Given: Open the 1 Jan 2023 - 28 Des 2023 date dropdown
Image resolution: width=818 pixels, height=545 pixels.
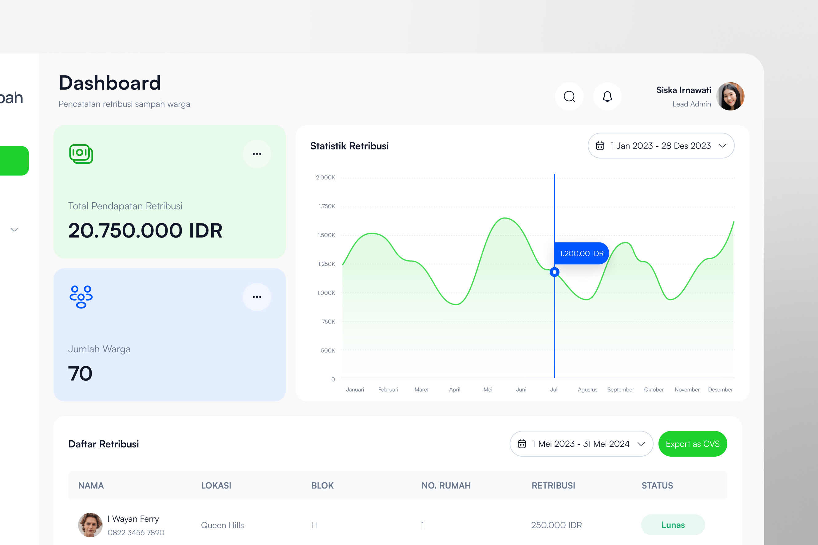Looking at the screenshot, I should (661, 146).
